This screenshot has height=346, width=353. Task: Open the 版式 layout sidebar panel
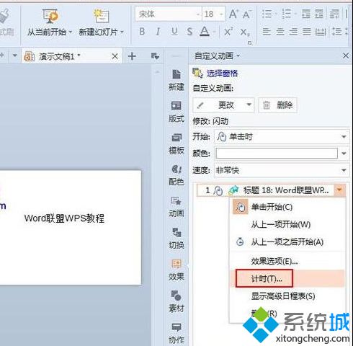176,112
